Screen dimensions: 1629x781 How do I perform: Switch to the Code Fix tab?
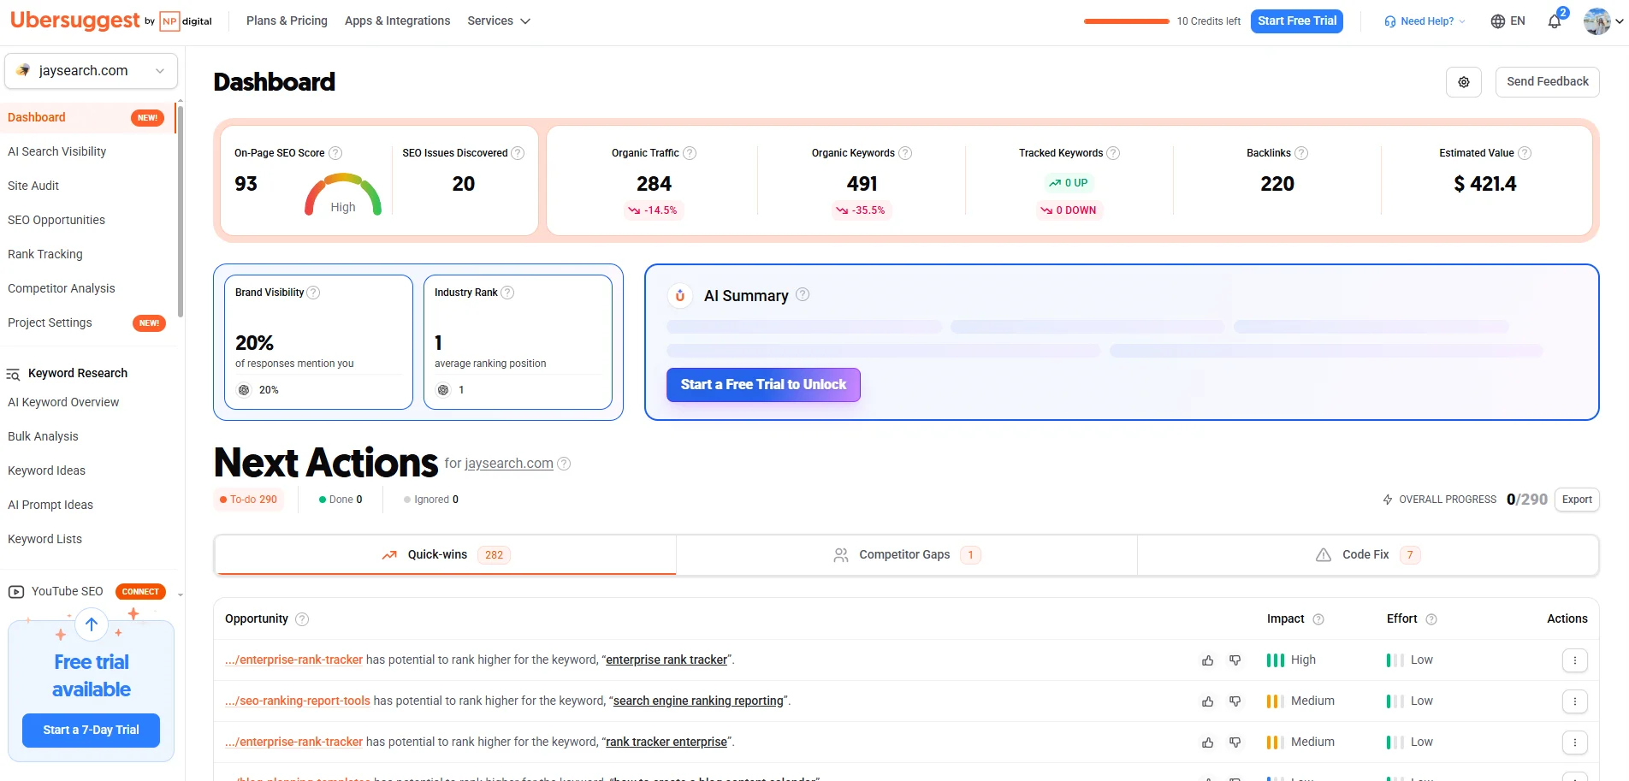pos(1368,555)
